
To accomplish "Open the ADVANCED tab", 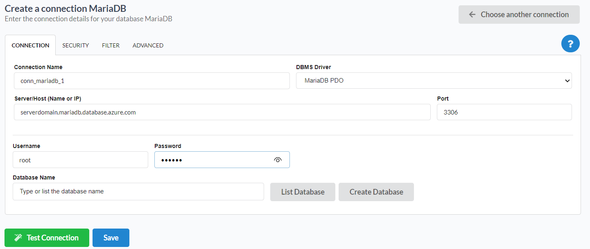I will tap(148, 45).
